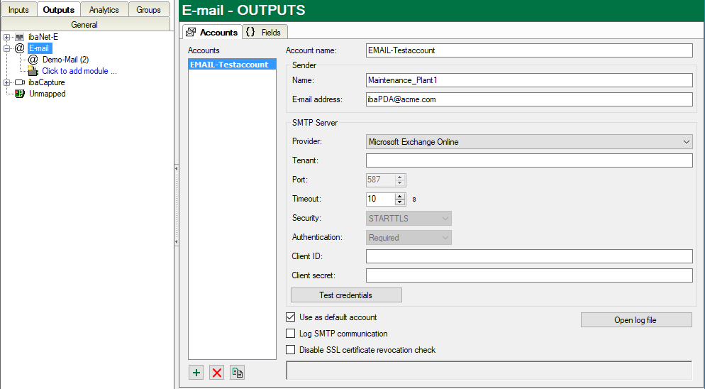Click the ibaNet-E network icon
The height and width of the screenshot is (389, 705).
click(19, 37)
